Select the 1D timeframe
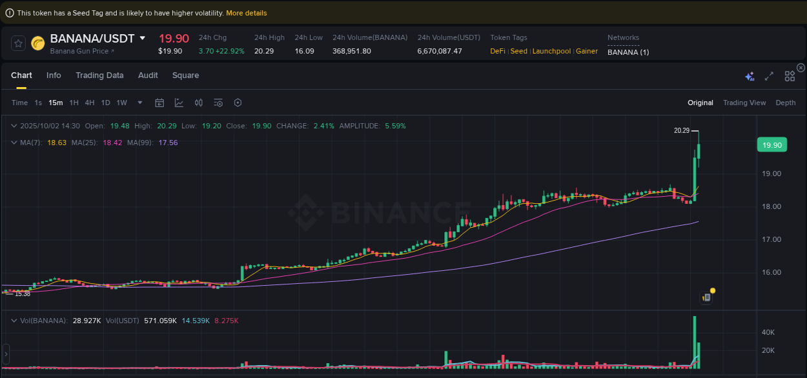The image size is (807, 378). click(x=105, y=103)
